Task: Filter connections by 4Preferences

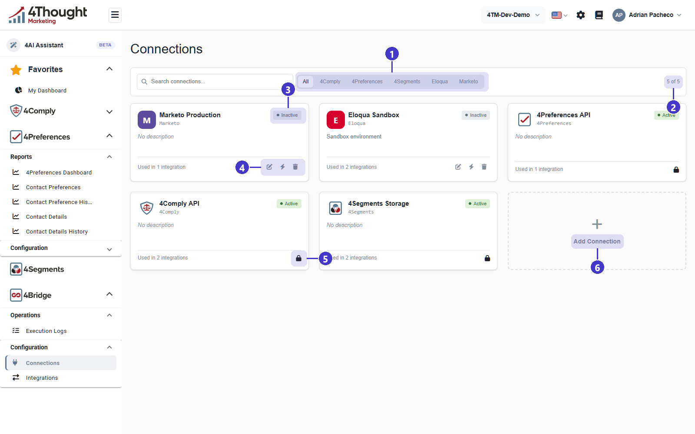Action: [x=367, y=82]
